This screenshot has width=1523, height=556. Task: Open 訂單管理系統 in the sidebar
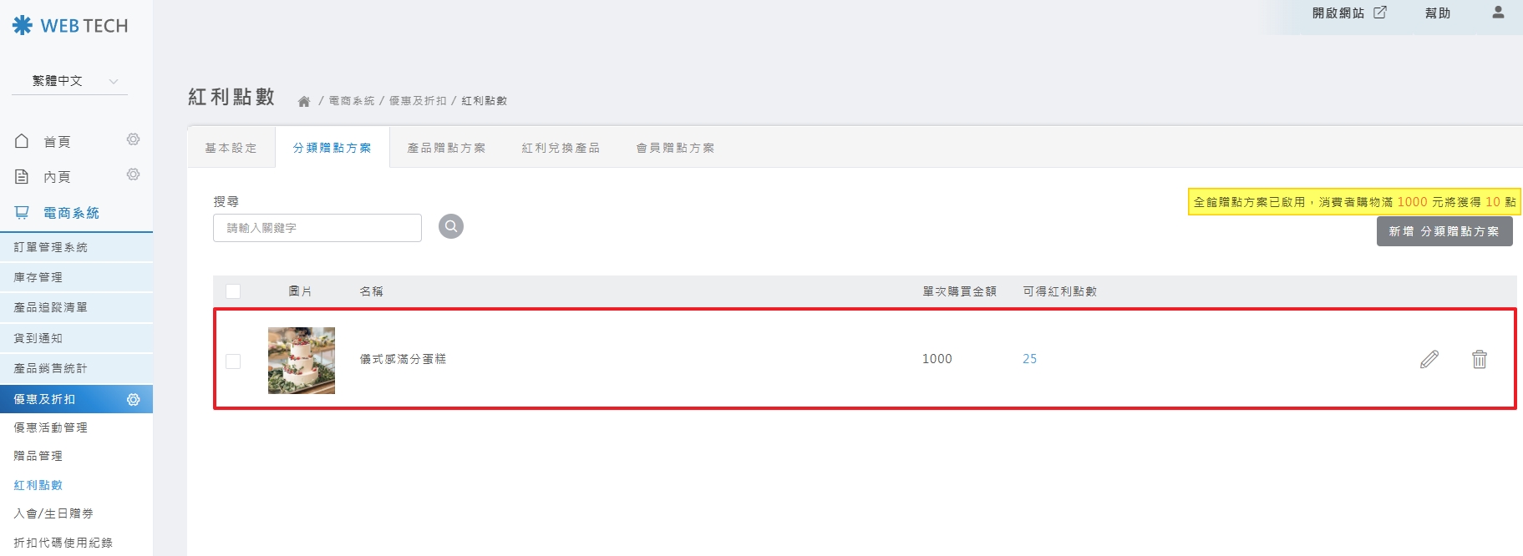point(50,247)
